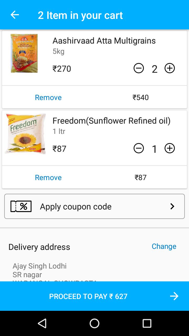Open Freedom oil product thumbnail
This screenshot has width=189, height=336.
(25, 134)
